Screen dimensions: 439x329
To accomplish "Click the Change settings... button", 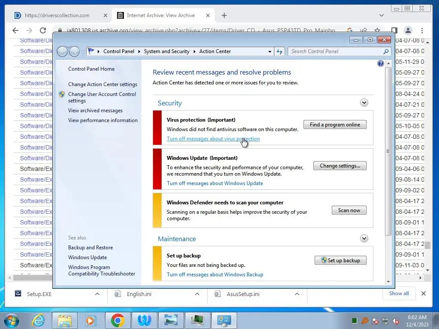I will pyautogui.click(x=340, y=166).
